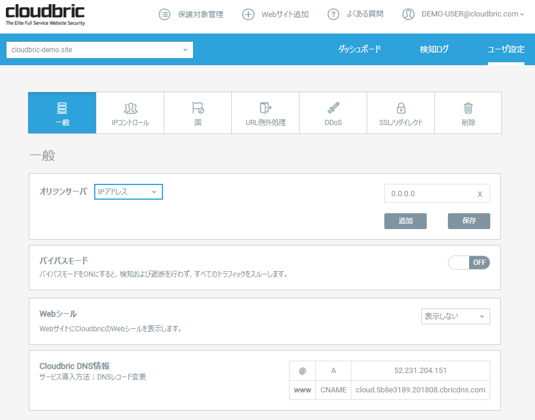Click the 保存 button

click(469, 221)
